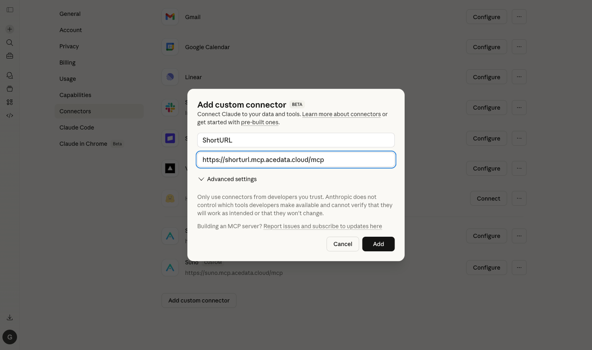Focus the remote MCP server URL field
The image size is (592, 350).
(296, 160)
